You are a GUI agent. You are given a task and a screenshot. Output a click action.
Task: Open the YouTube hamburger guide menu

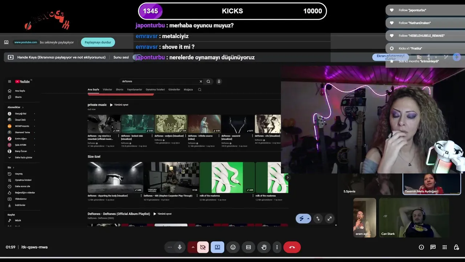pos(9,82)
